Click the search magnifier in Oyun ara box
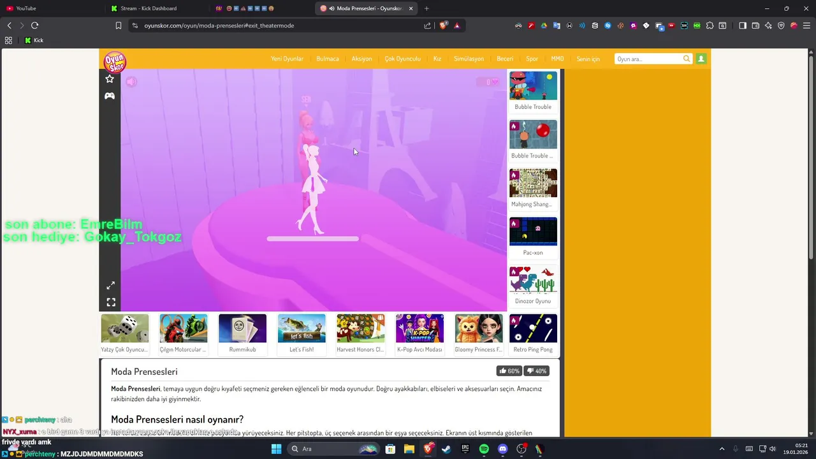816x459 pixels. click(687, 59)
